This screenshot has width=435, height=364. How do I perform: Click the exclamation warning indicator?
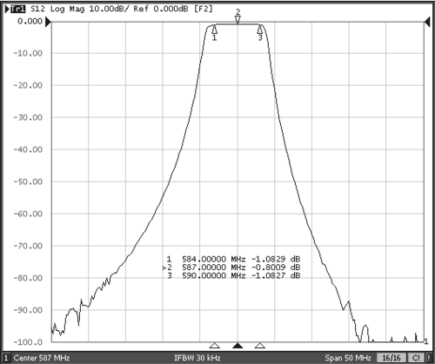tap(429, 358)
